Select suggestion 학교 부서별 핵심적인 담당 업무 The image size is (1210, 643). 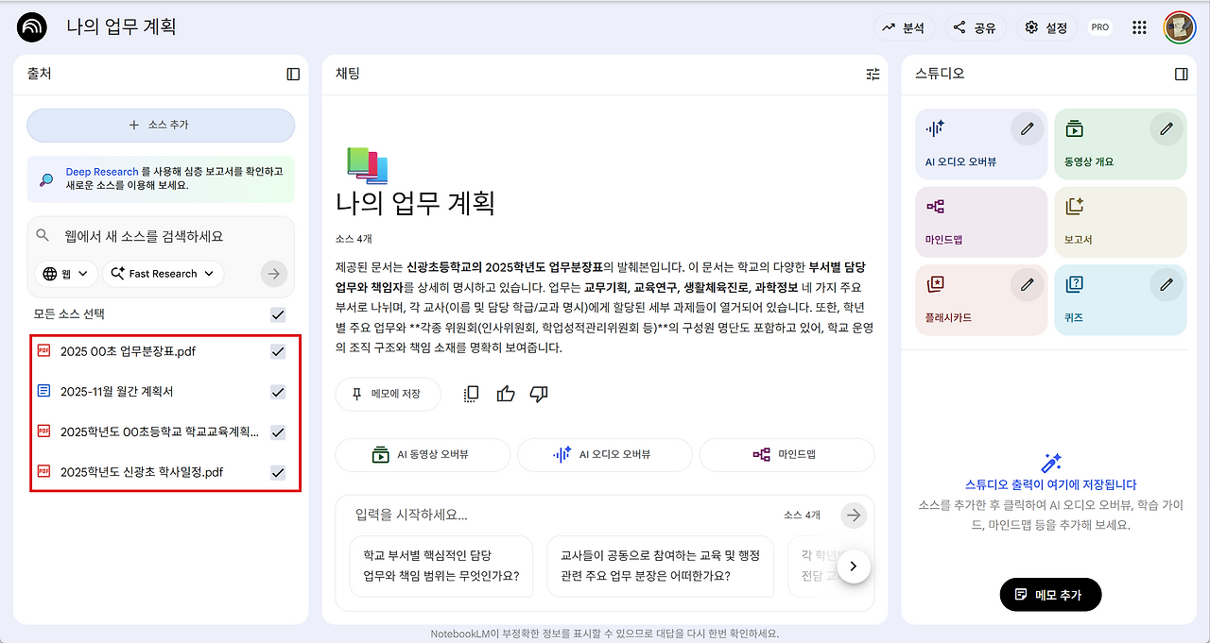coord(441,566)
